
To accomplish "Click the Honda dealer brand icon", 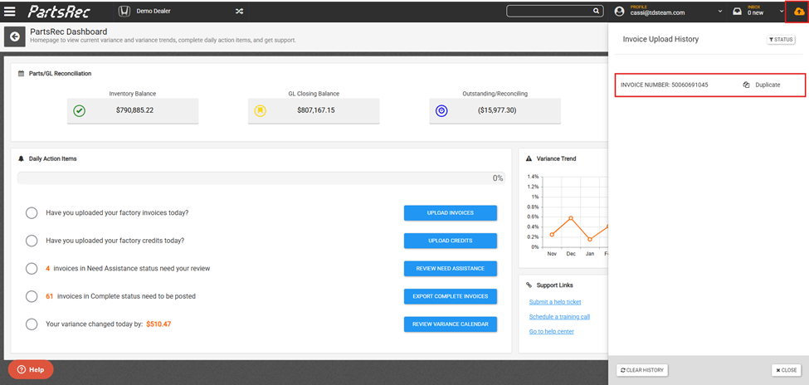I will pyautogui.click(x=124, y=12).
